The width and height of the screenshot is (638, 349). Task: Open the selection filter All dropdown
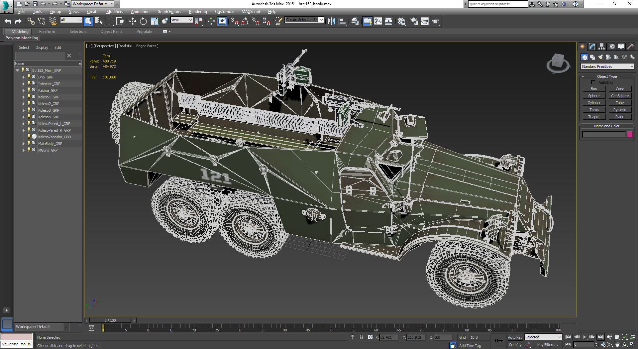click(71, 20)
